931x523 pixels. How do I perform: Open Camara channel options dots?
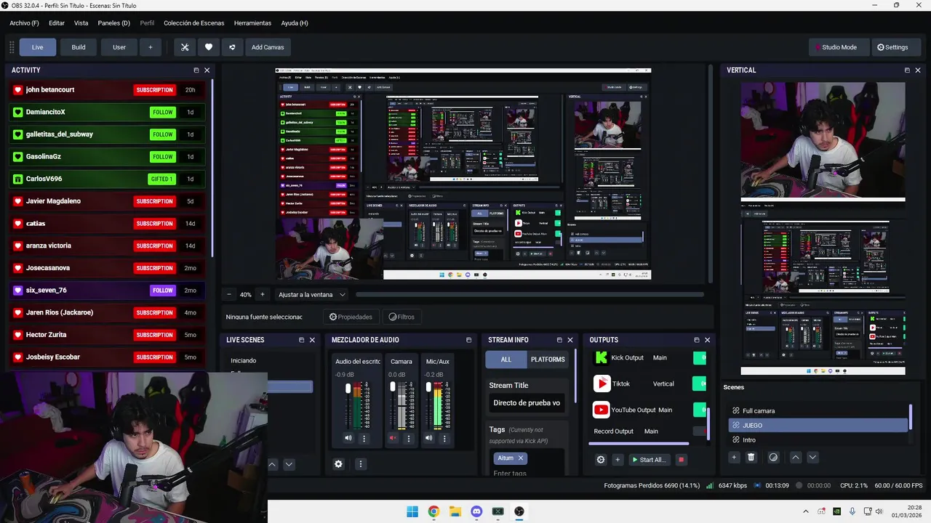(409, 438)
